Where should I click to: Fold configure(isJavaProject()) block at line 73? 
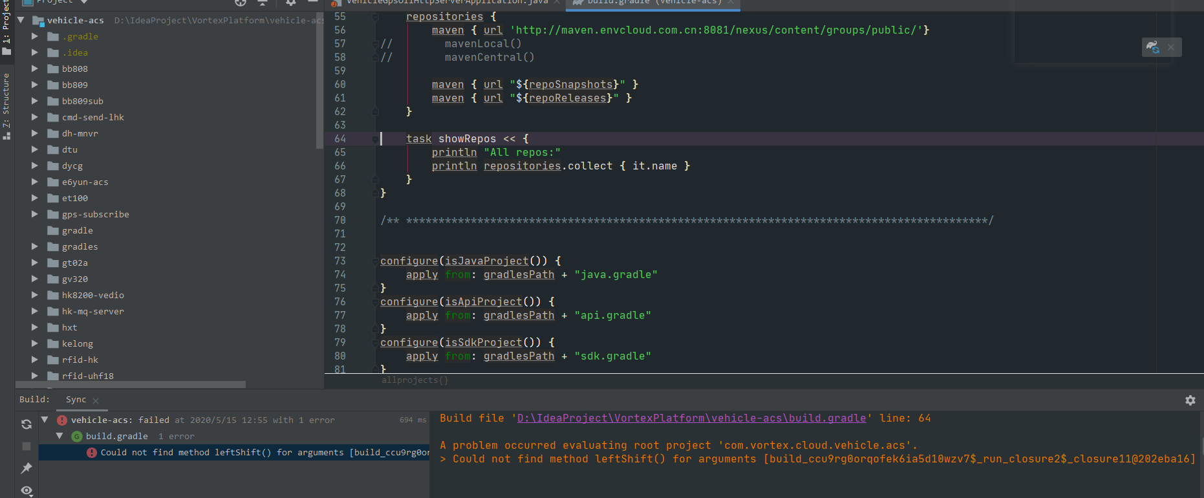tap(375, 261)
